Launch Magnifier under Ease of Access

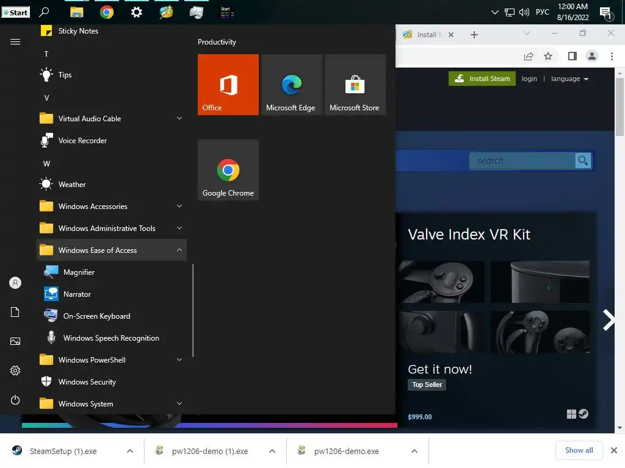tap(112, 272)
